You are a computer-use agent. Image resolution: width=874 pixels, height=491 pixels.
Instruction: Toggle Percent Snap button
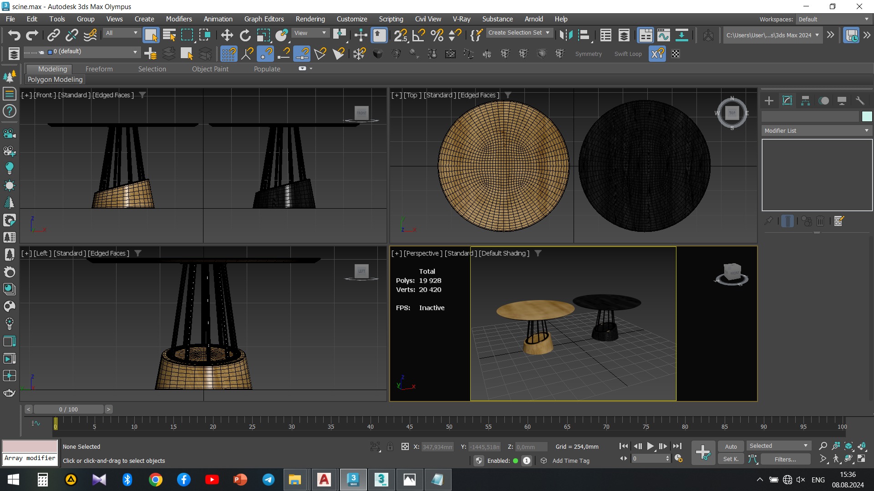coord(437,35)
